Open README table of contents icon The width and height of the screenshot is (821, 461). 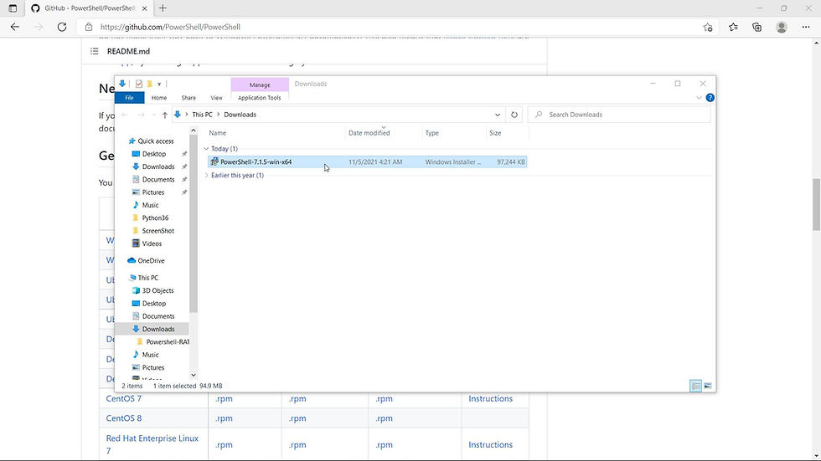point(94,51)
